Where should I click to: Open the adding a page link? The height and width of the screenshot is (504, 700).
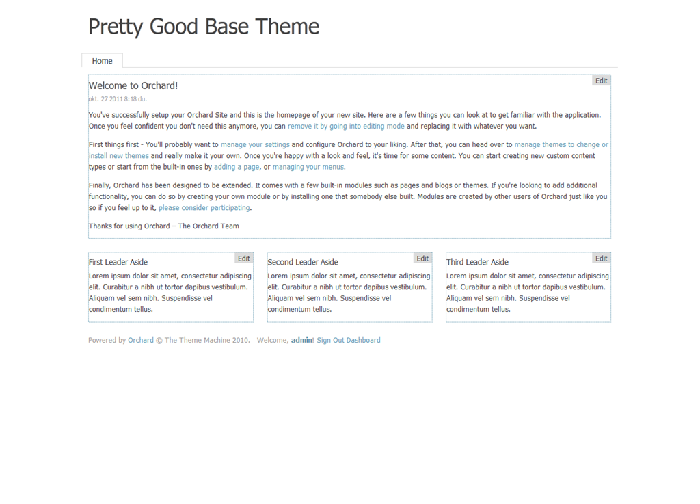(237, 167)
